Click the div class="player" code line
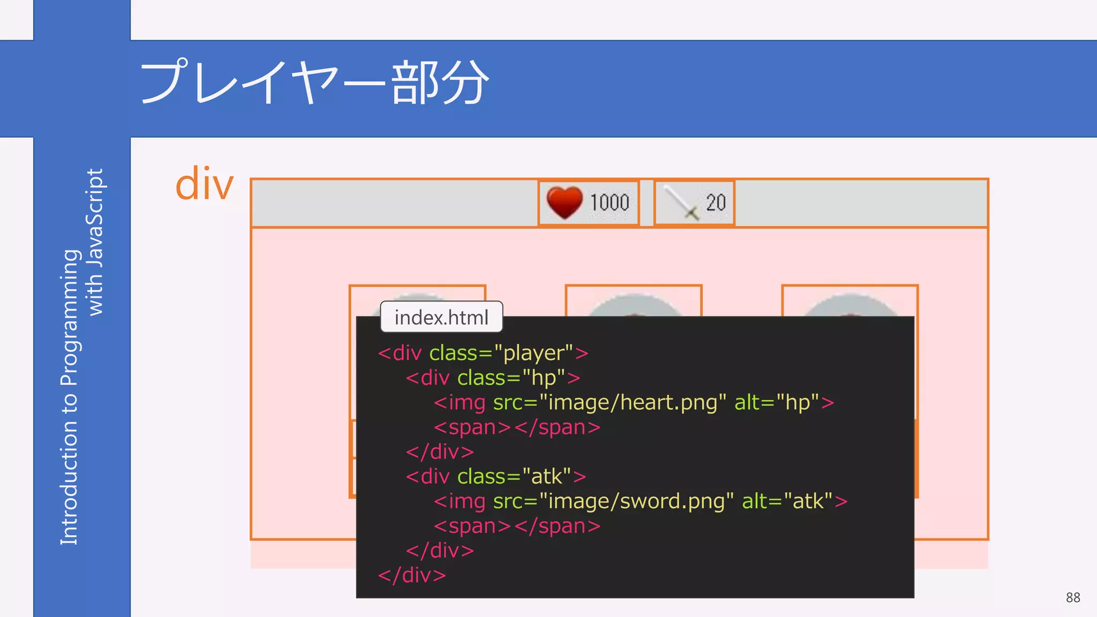1097x617 pixels. pos(483,353)
